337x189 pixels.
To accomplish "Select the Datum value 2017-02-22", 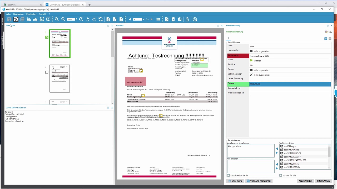I will [x=290, y=84].
